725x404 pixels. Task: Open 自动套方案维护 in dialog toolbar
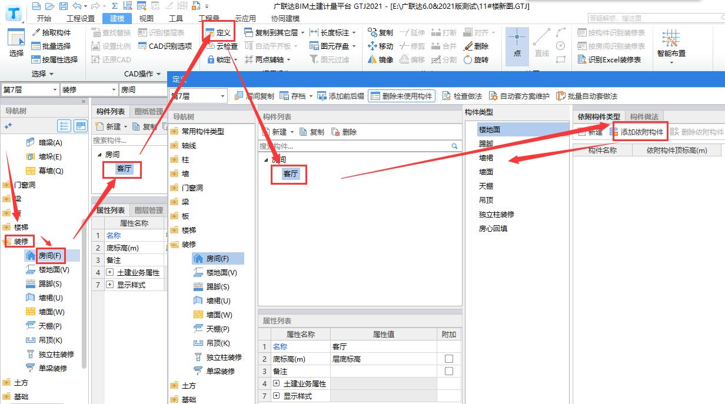coord(519,96)
